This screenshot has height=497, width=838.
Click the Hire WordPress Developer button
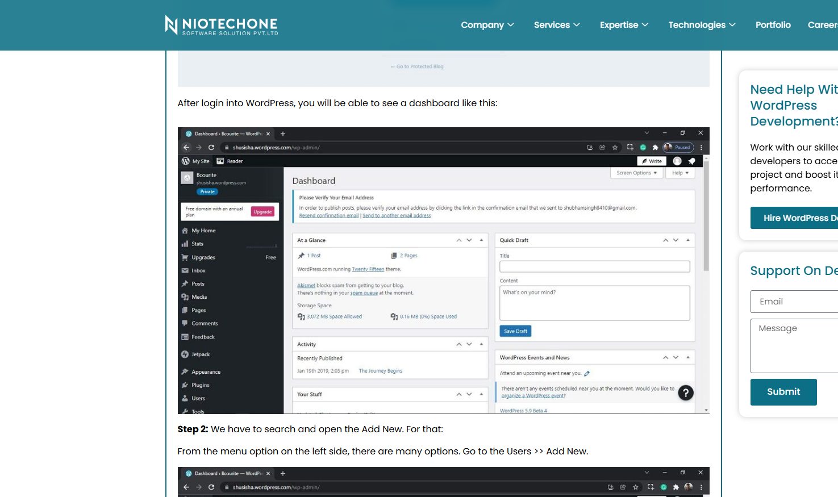point(795,218)
